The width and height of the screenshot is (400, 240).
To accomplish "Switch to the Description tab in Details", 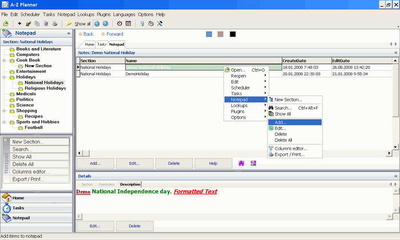I will click(x=130, y=184).
